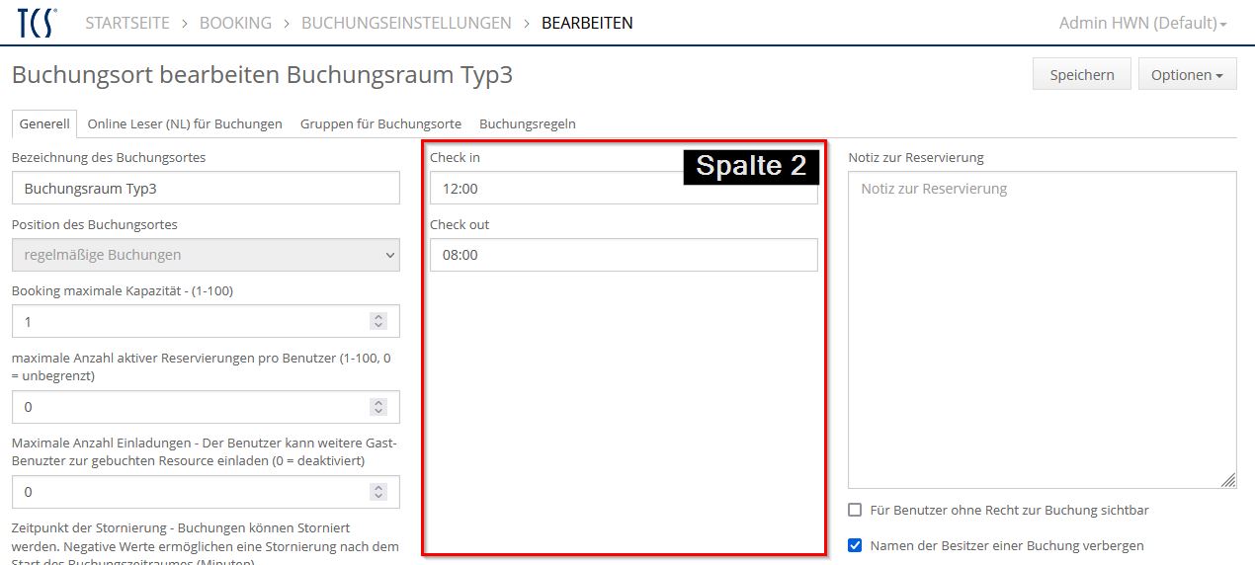This screenshot has width=1255, height=565.
Task: Navigate to BUCHUNGSEINSTELLUNGEN breadcrumb link
Action: click(406, 23)
